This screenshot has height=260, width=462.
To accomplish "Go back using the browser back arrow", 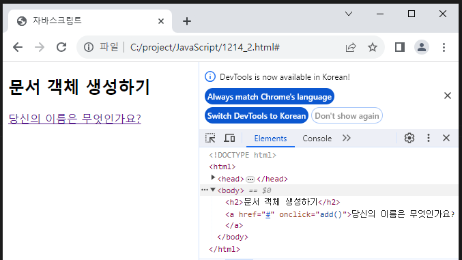I will [x=18, y=47].
